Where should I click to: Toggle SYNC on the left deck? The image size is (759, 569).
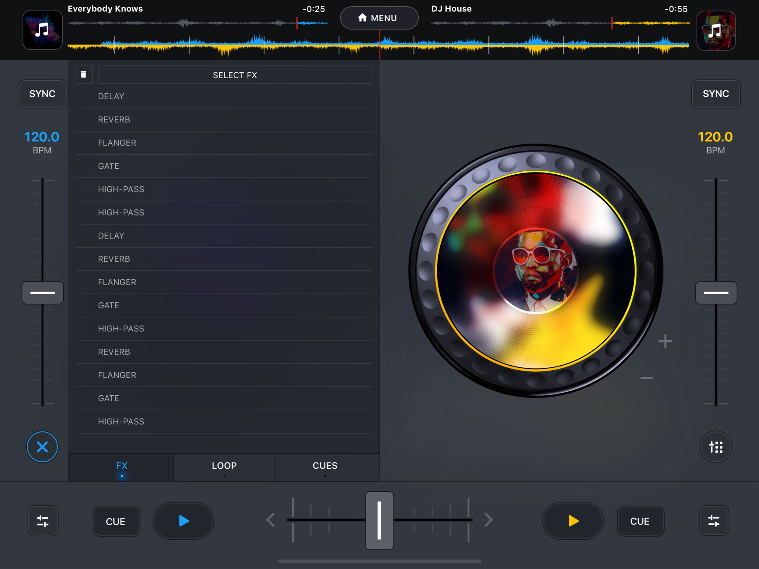pos(42,94)
